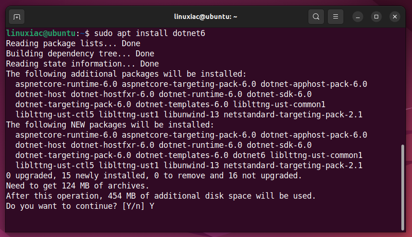Screen dimensions: 412x237
Task: Click "dotnet6" in the NEW packages list
Action: [x=249, y=155]
